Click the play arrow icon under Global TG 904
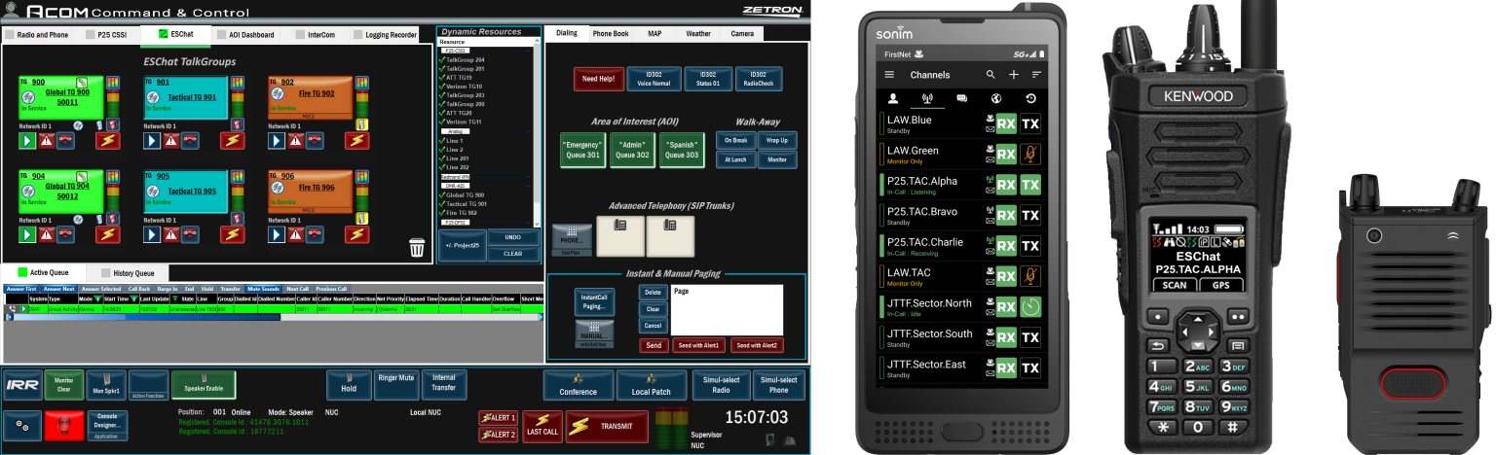This screenshot has height=455, width=1496. click(27, 235)
